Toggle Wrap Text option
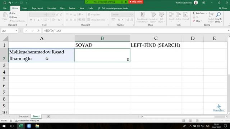 94,15
